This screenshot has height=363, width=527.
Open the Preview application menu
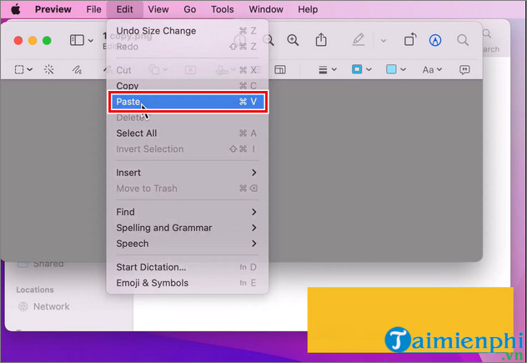(53, 9)
